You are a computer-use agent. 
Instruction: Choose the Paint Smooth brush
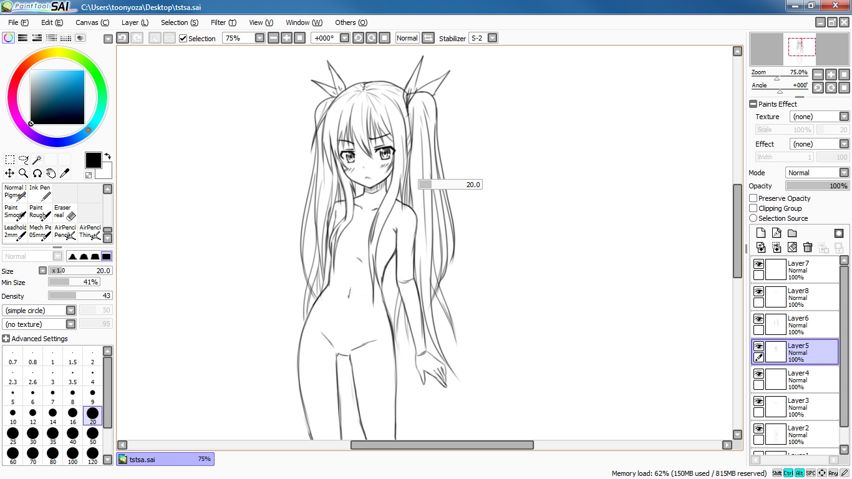click(x=15, y=213)
